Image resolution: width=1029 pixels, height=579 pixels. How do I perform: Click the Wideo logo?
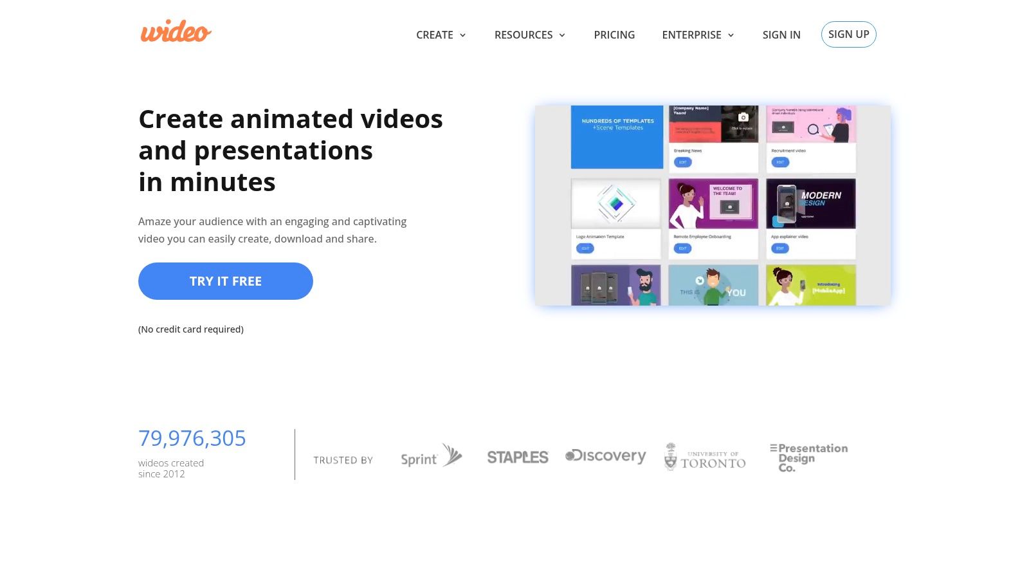coord(174,32)
